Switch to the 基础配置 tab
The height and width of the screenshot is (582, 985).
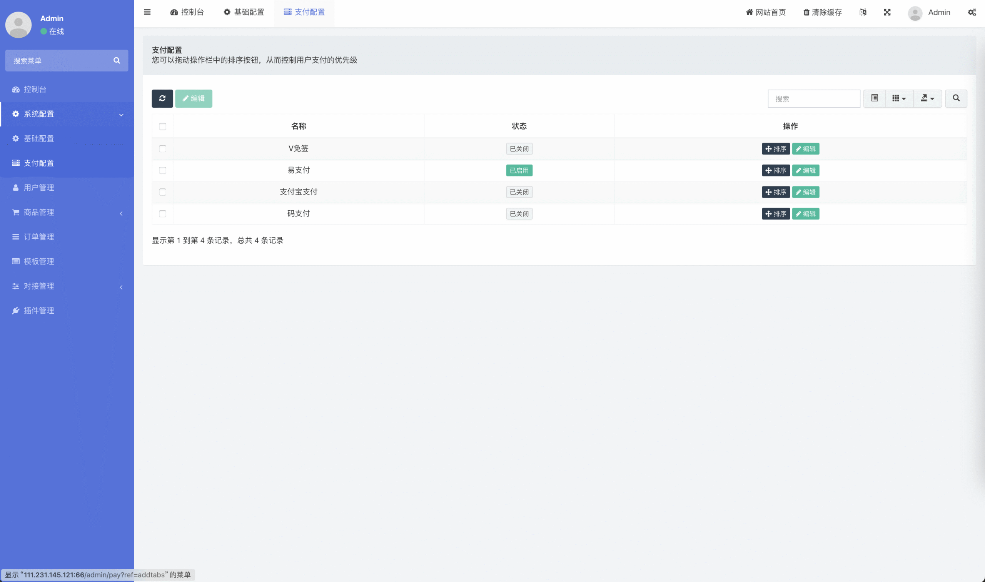244,12
